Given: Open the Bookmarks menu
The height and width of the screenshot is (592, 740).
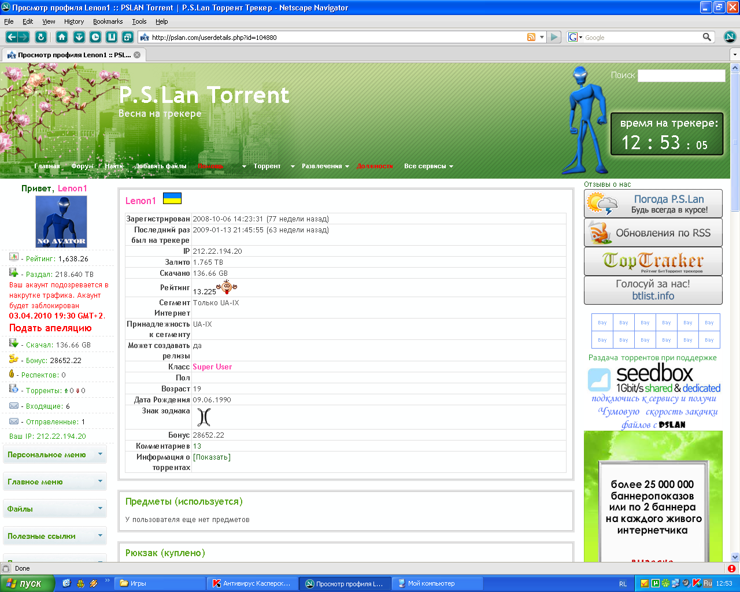Looking at the screenshot, I should tap(108, 21).
